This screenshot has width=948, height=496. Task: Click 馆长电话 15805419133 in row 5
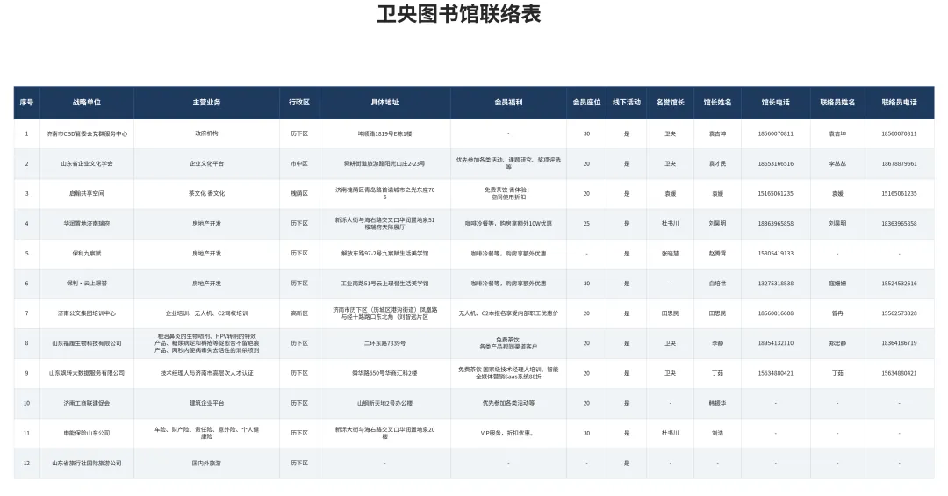pyautogui.click(x=775, y=254)
